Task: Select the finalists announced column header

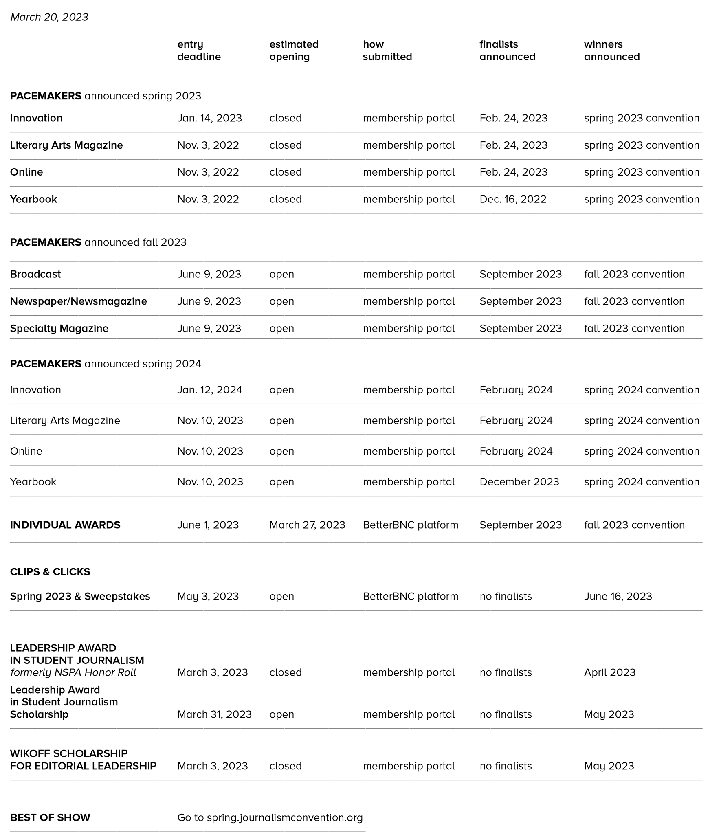Action: tap(507, 51)
